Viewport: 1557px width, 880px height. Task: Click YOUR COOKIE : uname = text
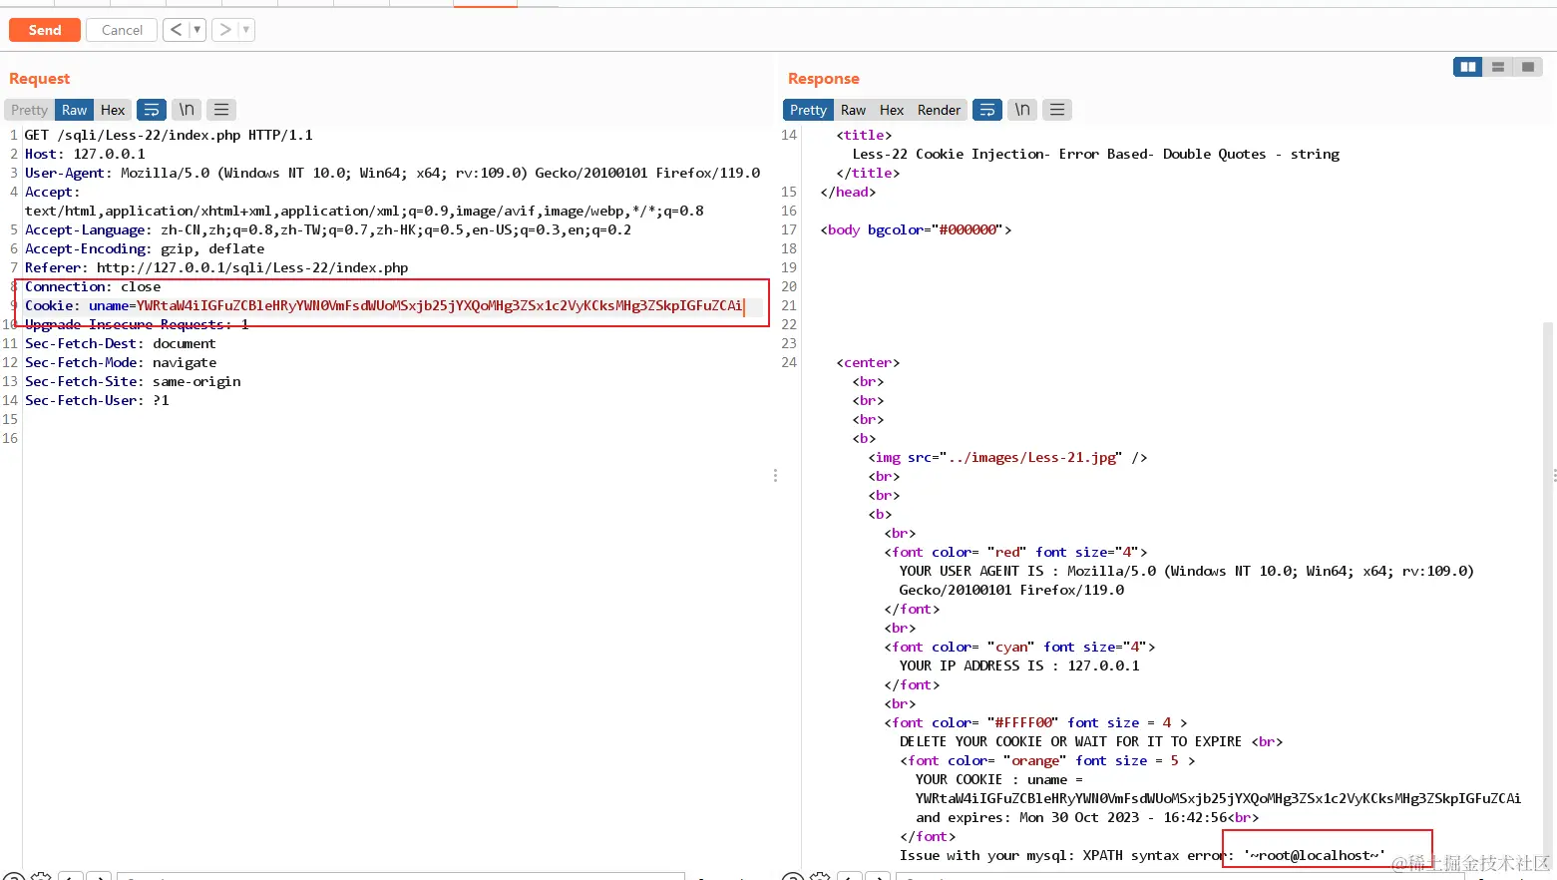(x=999, y=779)
